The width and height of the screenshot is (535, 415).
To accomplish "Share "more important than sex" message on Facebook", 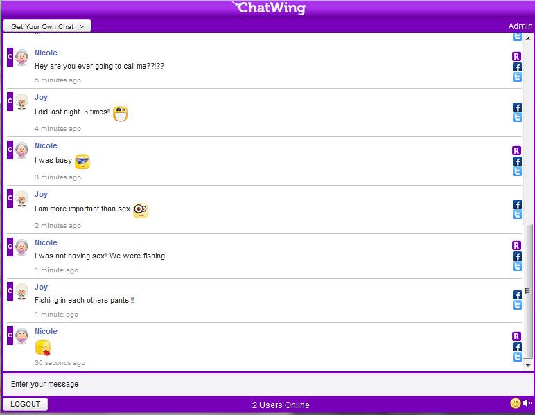I will point(517,204).
